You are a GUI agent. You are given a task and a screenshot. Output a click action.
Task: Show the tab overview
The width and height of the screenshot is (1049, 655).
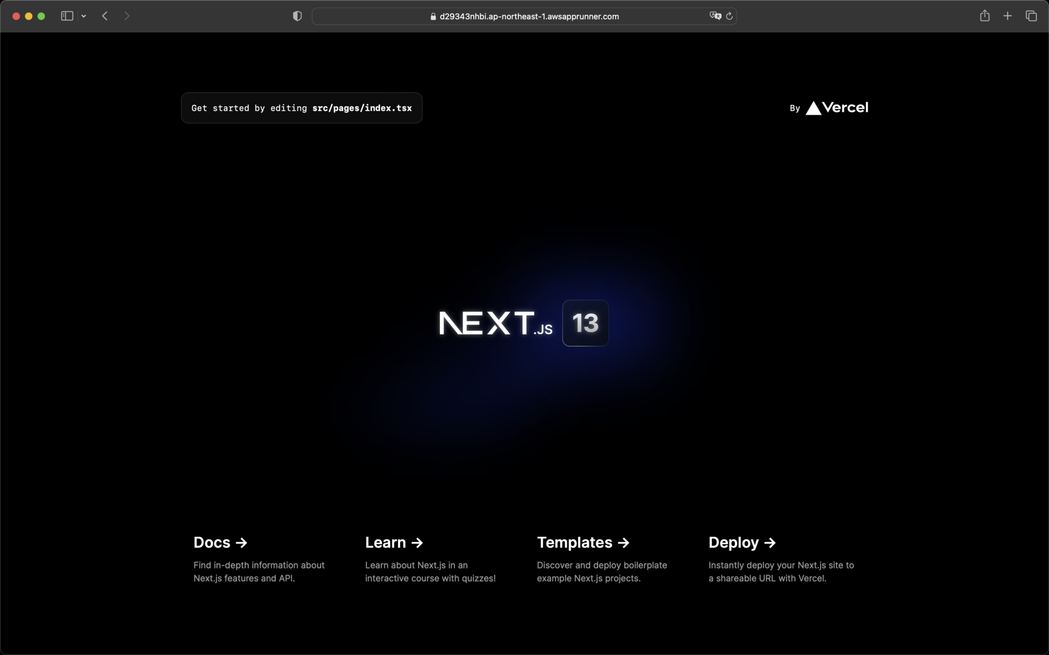[1031, 16]
